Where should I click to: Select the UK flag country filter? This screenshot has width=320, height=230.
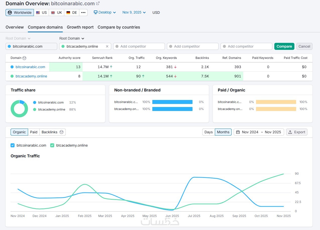56,13
